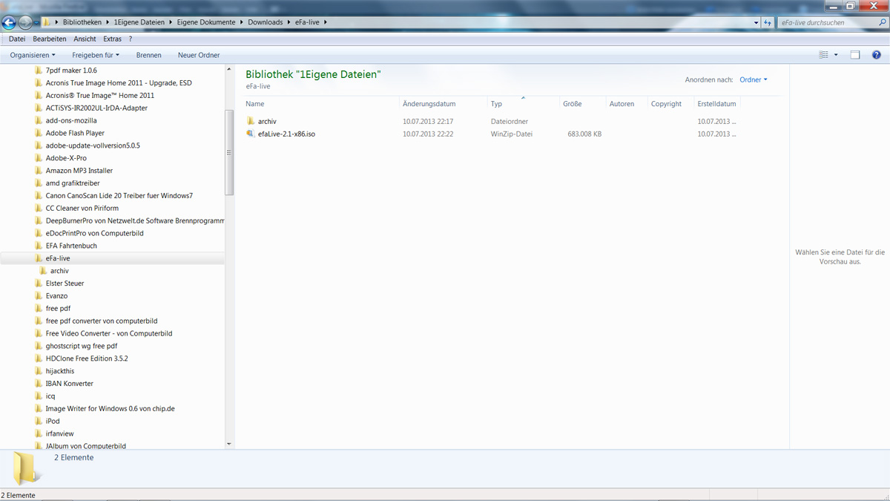
Task: Select the efaLive-2.1-x86.iso WinZip file icon
Action: point(251,134)
